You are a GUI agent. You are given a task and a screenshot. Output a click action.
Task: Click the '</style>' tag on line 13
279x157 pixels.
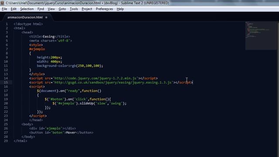coord(37,74)
